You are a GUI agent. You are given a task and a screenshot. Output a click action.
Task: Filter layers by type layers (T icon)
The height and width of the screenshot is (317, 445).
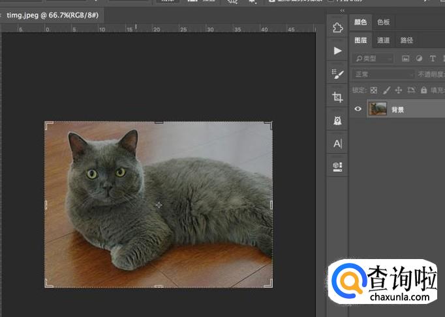(432, 59)
